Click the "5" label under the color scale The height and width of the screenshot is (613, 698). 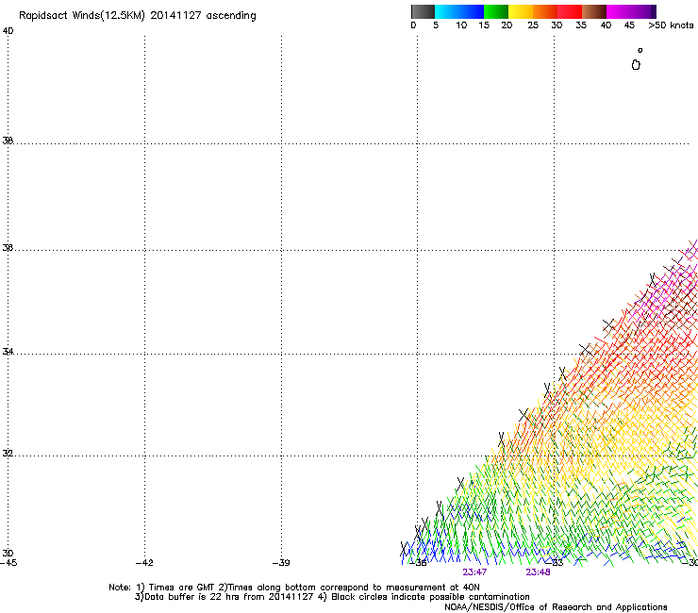point(436,25)
